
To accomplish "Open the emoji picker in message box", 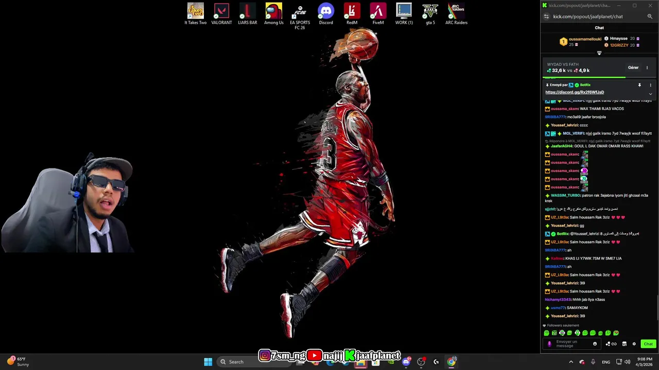I will (x=595, y=344).
